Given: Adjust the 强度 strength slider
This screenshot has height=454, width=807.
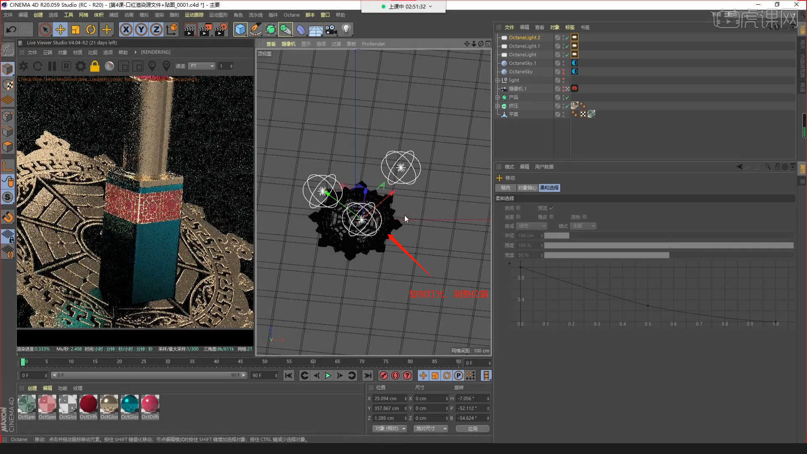Looking at the screenshot, I should (x=669, y=245).
